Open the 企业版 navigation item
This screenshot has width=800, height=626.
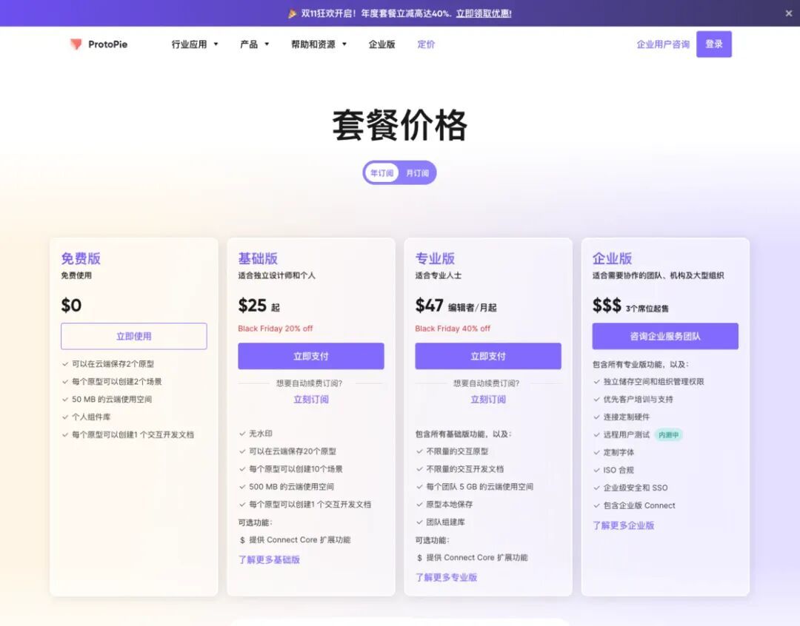pos(381,44)
